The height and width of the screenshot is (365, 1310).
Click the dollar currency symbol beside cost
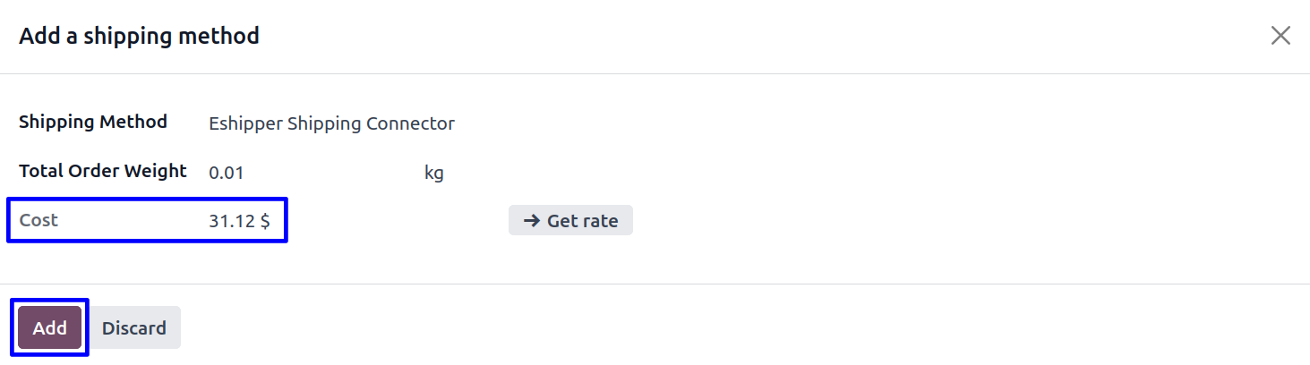pyautogui.click(x=265, y=221)
